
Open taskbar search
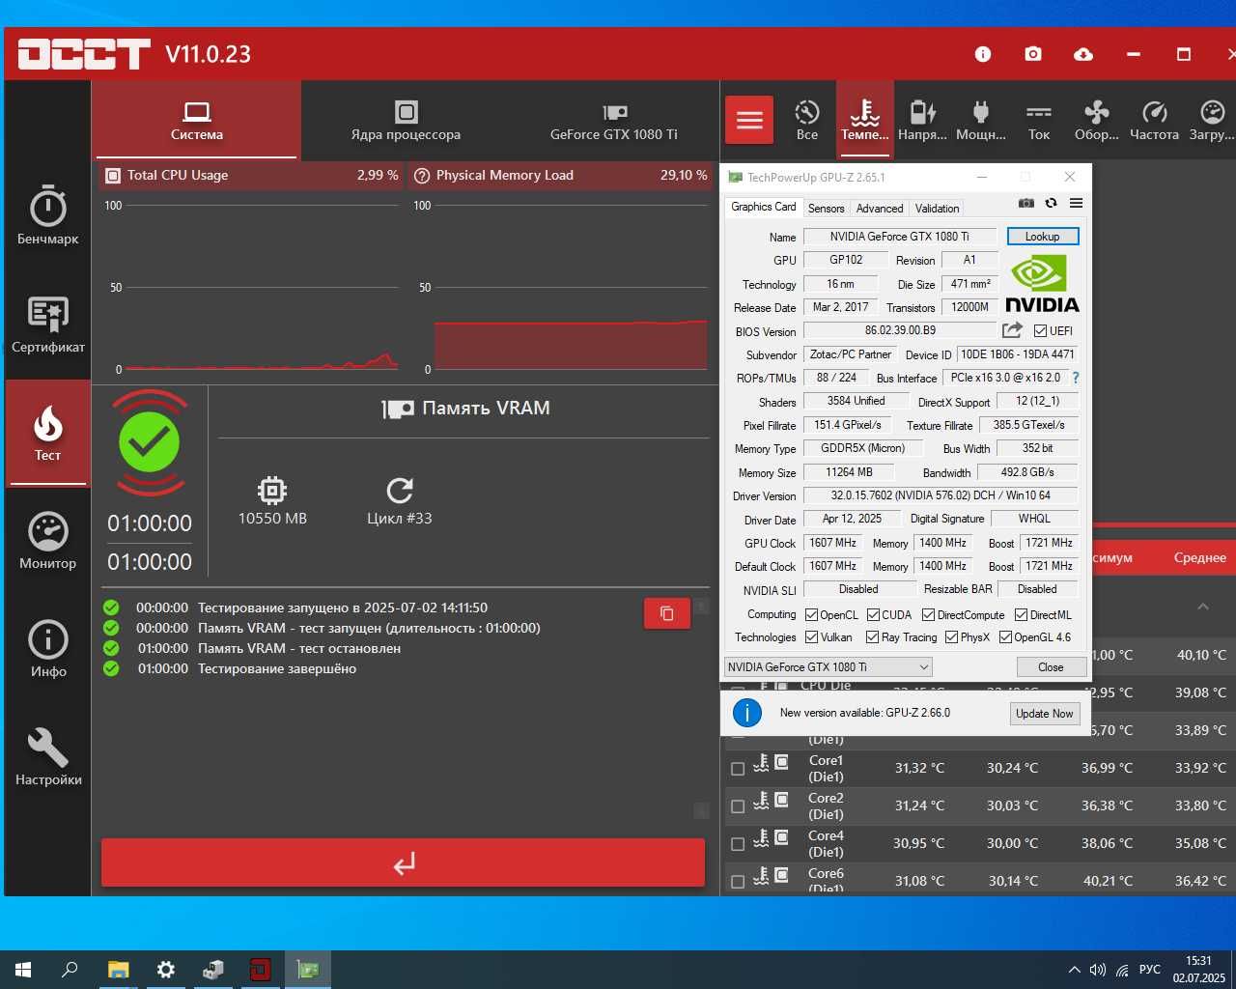pos(70,970)
